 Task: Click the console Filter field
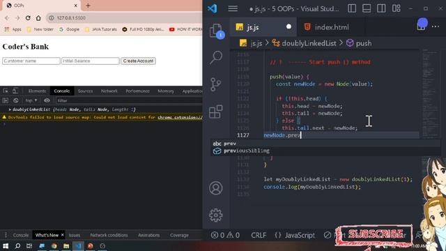(x=128, y=100)
